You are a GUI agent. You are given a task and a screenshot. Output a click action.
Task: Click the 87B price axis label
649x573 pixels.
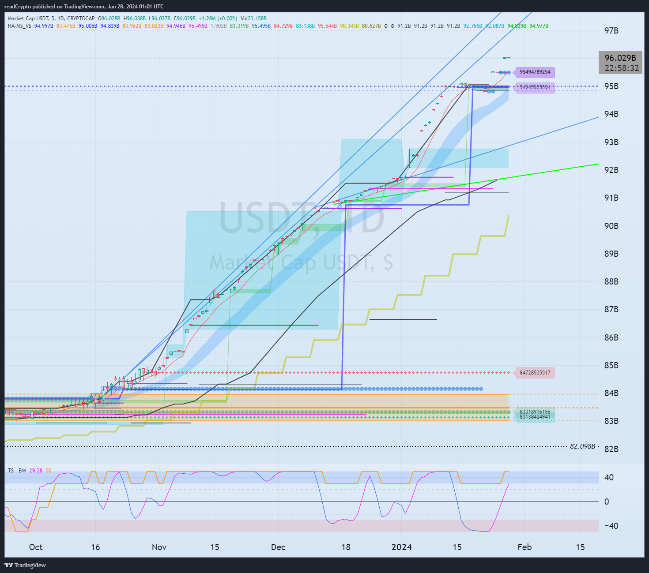(611, 309)
